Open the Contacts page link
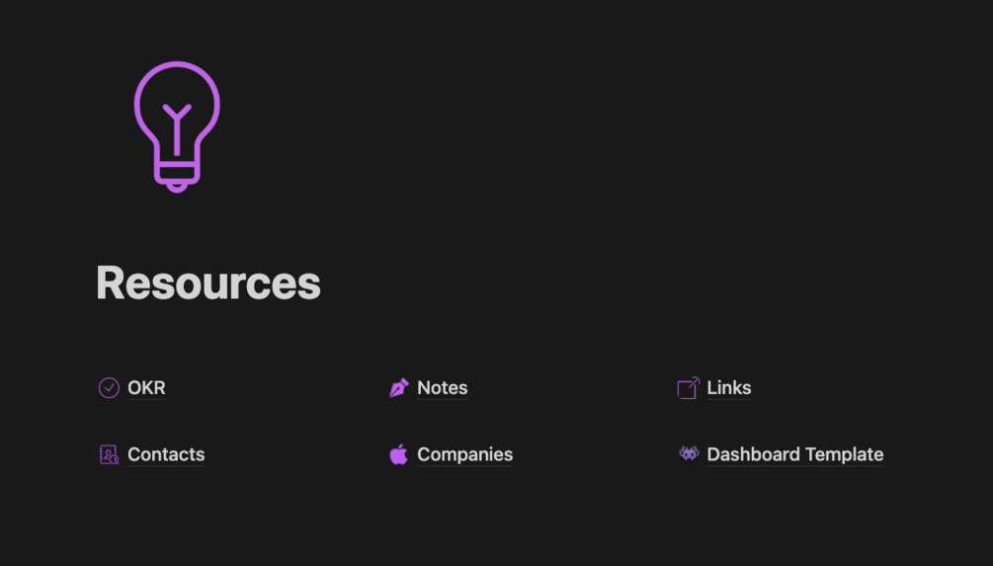 pyautogui.click(x=166, y=454)
